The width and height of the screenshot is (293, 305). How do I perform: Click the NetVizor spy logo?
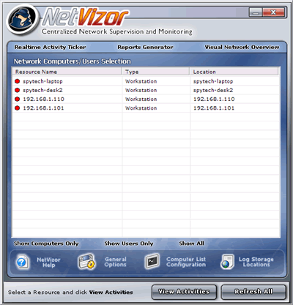click(x=22, y=19)
